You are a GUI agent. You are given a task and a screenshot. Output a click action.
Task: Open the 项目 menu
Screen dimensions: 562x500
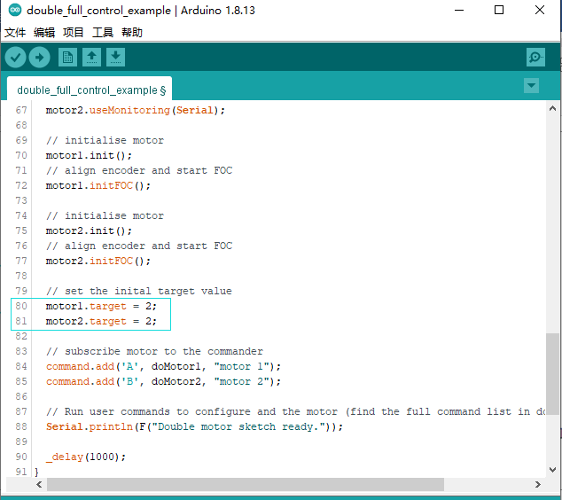click(x=73, y=33)
